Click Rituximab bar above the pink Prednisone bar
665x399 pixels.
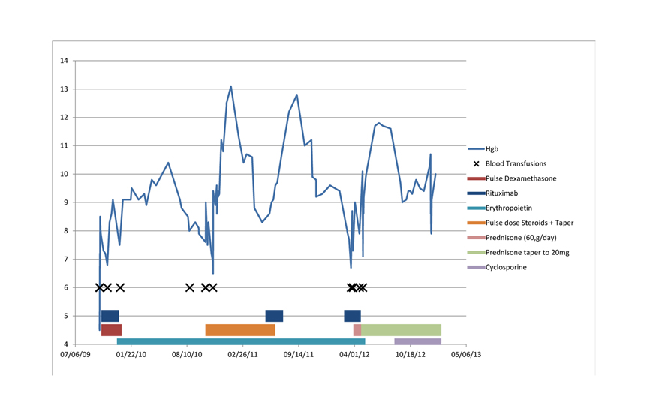pyautogui.click(x=353, y=316)
